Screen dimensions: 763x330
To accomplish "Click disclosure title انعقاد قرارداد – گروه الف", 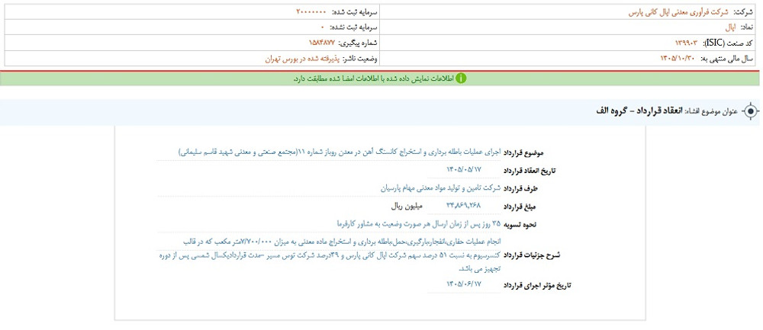I will click(639, 111).
